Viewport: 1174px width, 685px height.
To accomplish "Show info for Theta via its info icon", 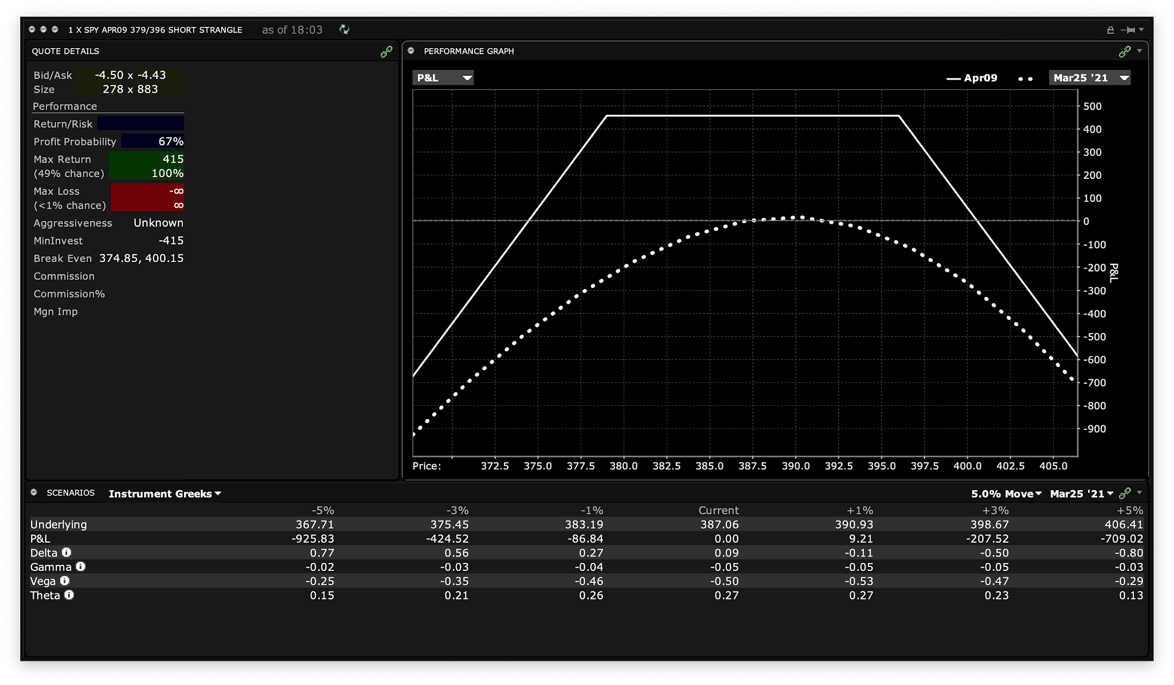I will pyautogui.click(x=69, y=595).
